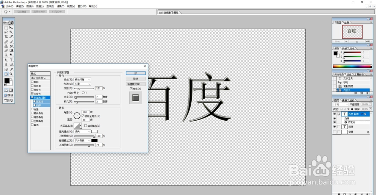Select the Slice tool

[11, 37]
